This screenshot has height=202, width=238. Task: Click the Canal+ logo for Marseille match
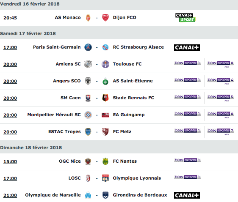(x=187, y=195)
